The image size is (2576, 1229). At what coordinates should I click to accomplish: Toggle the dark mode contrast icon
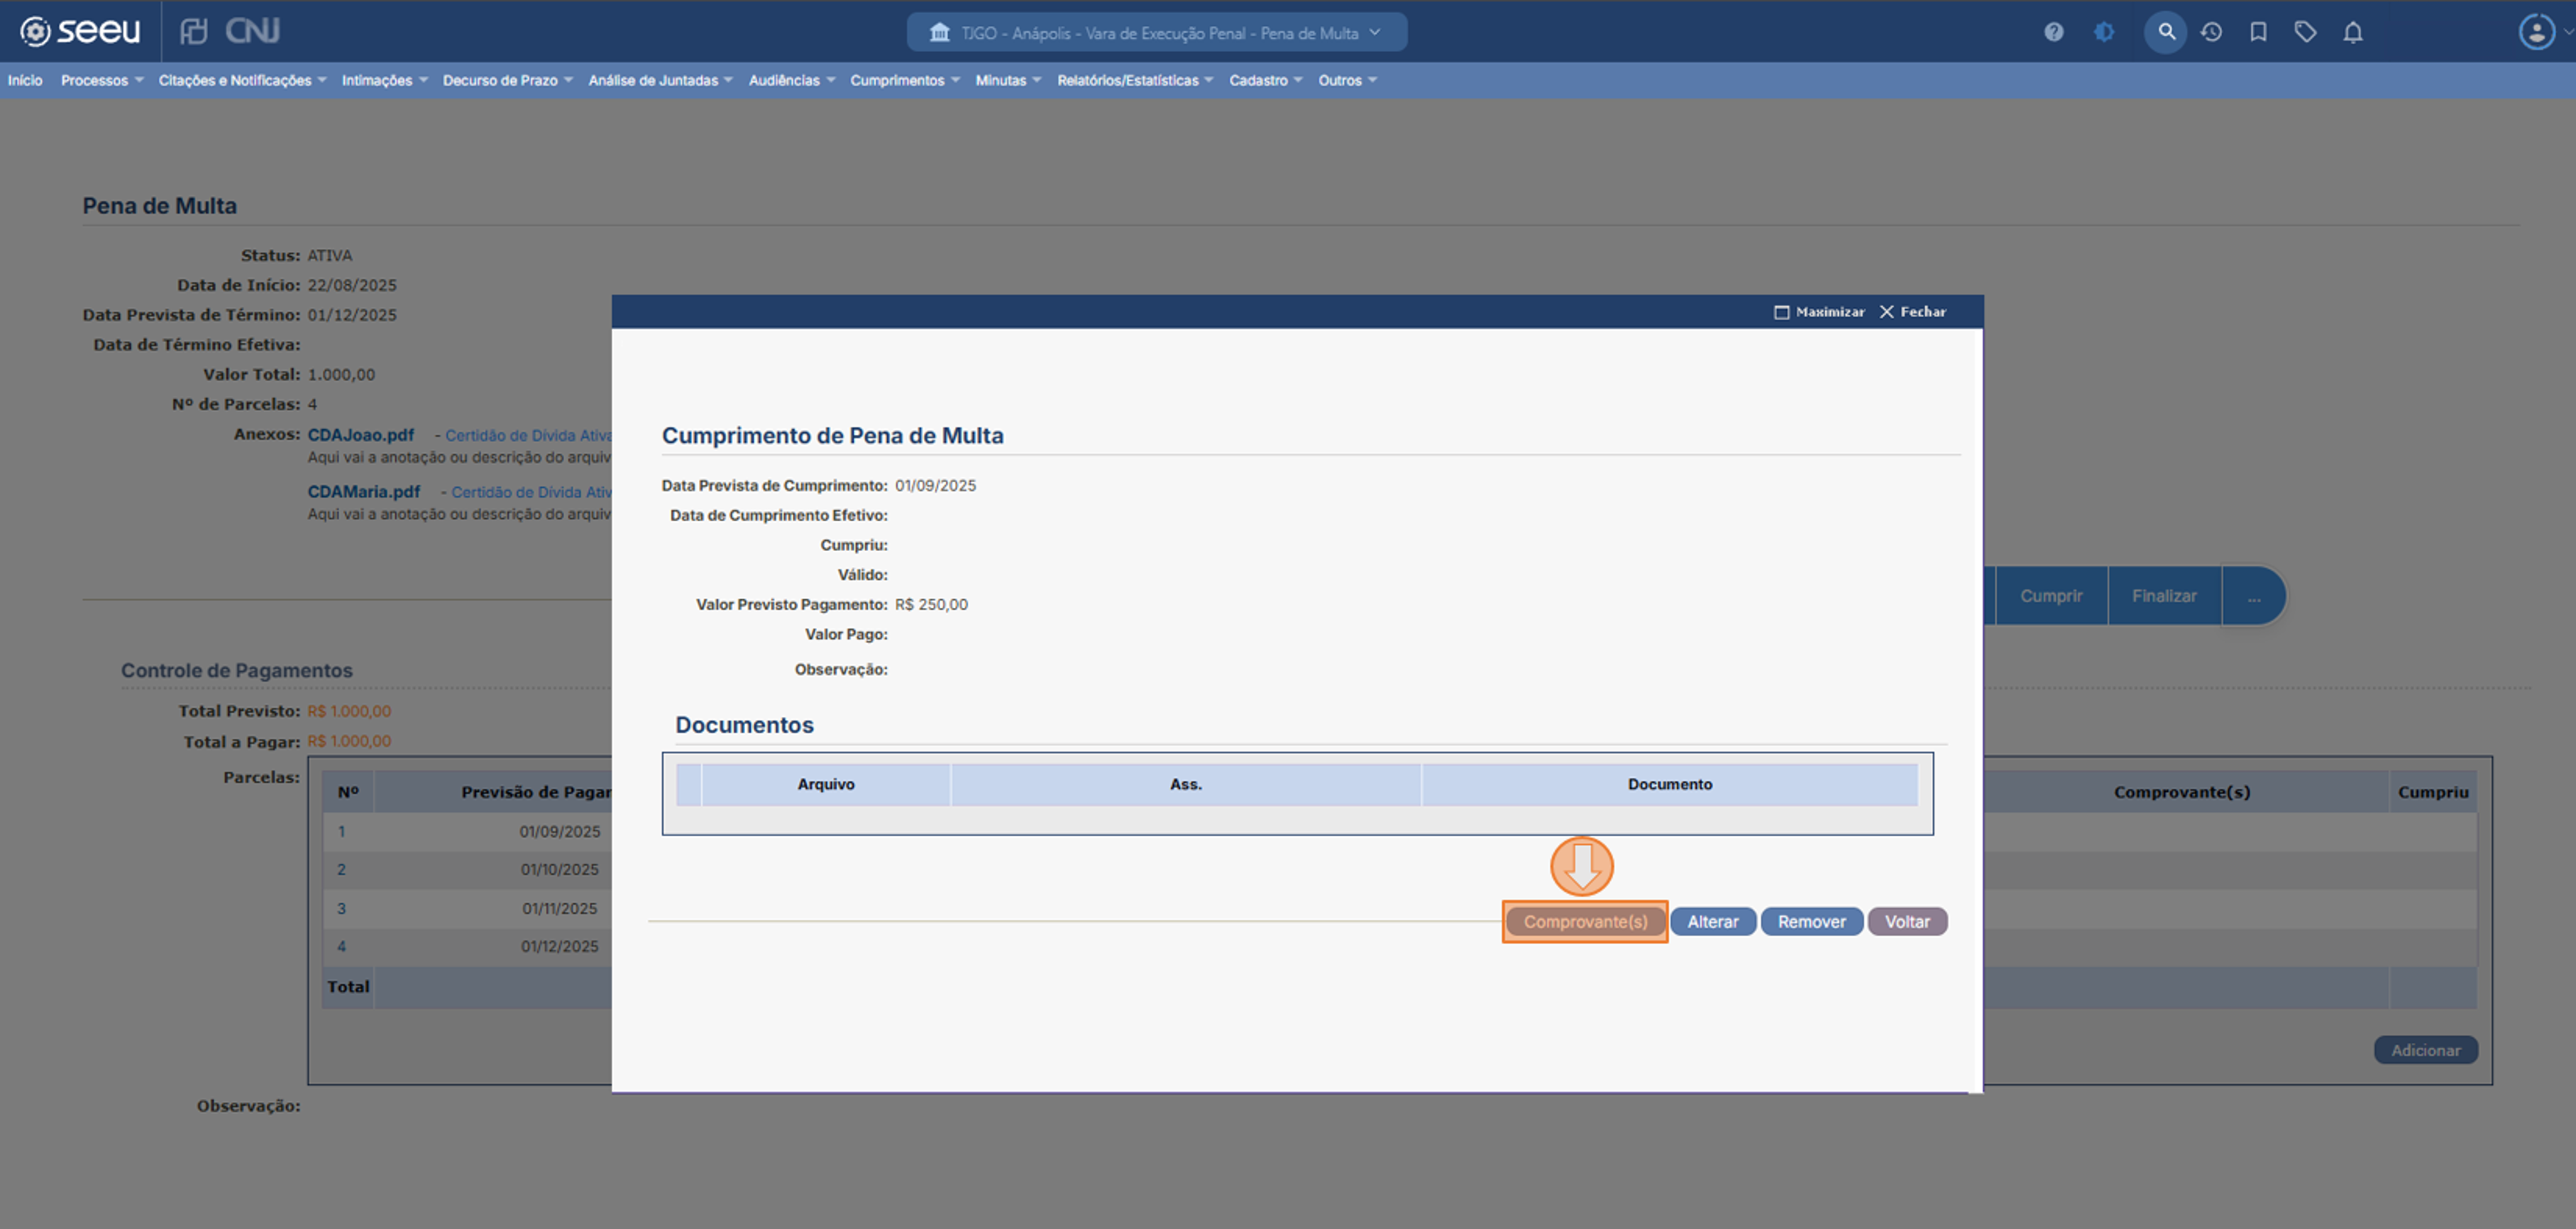2104,32
